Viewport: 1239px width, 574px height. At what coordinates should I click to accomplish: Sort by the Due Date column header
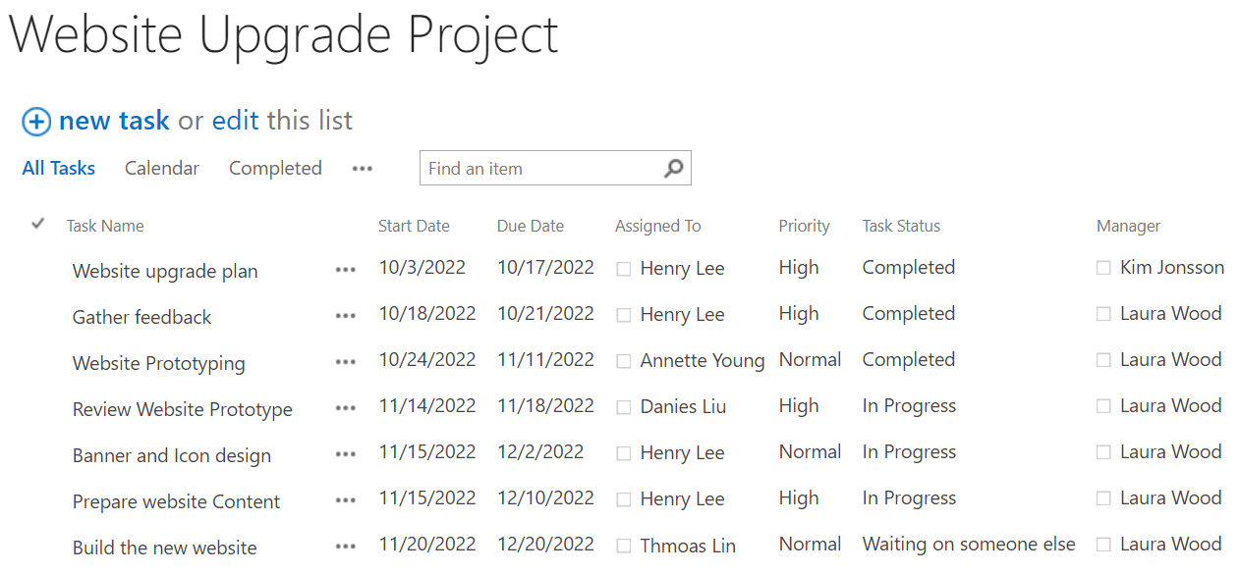(x=531, y=226)
